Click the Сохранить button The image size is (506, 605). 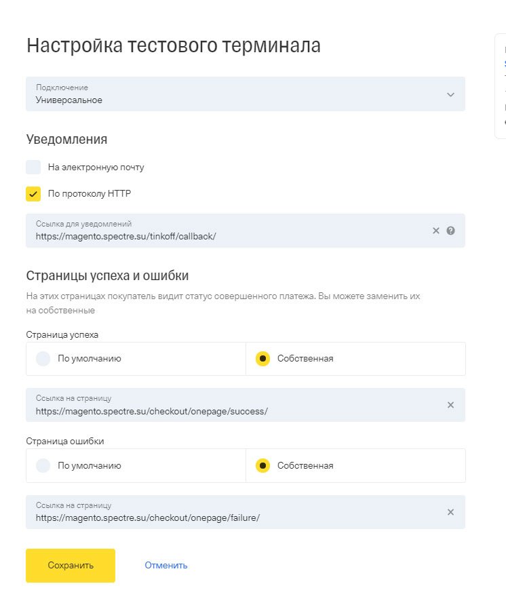click(71, 566)
